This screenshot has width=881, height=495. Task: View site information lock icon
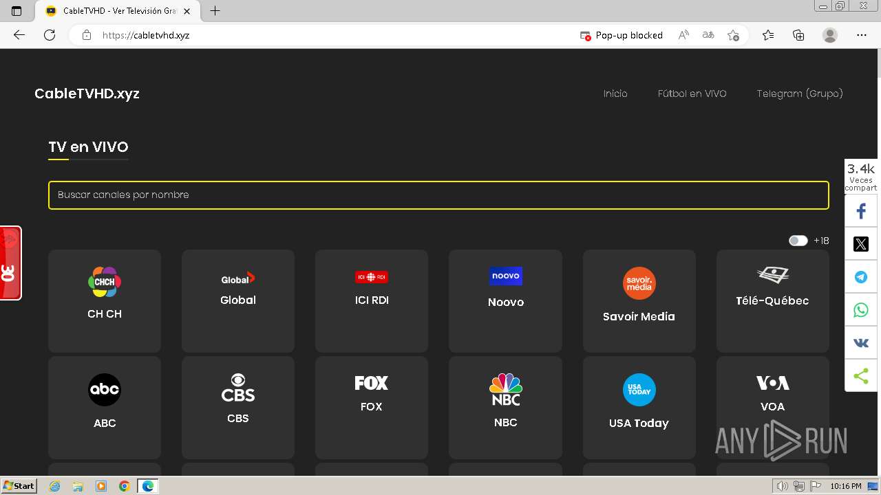87,35
